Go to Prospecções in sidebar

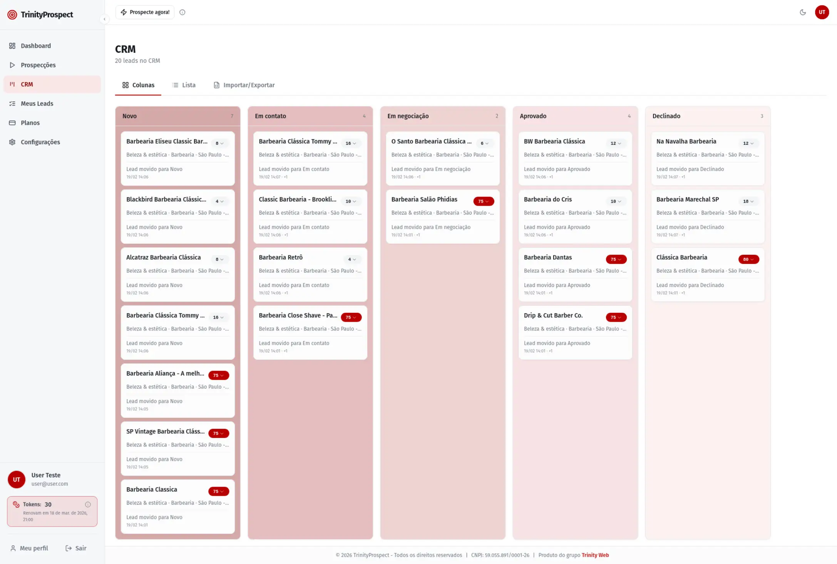pos(38,65)
